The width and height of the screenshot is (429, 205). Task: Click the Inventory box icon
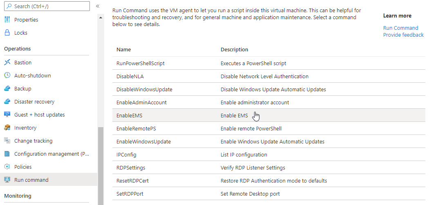coord(7,128)
